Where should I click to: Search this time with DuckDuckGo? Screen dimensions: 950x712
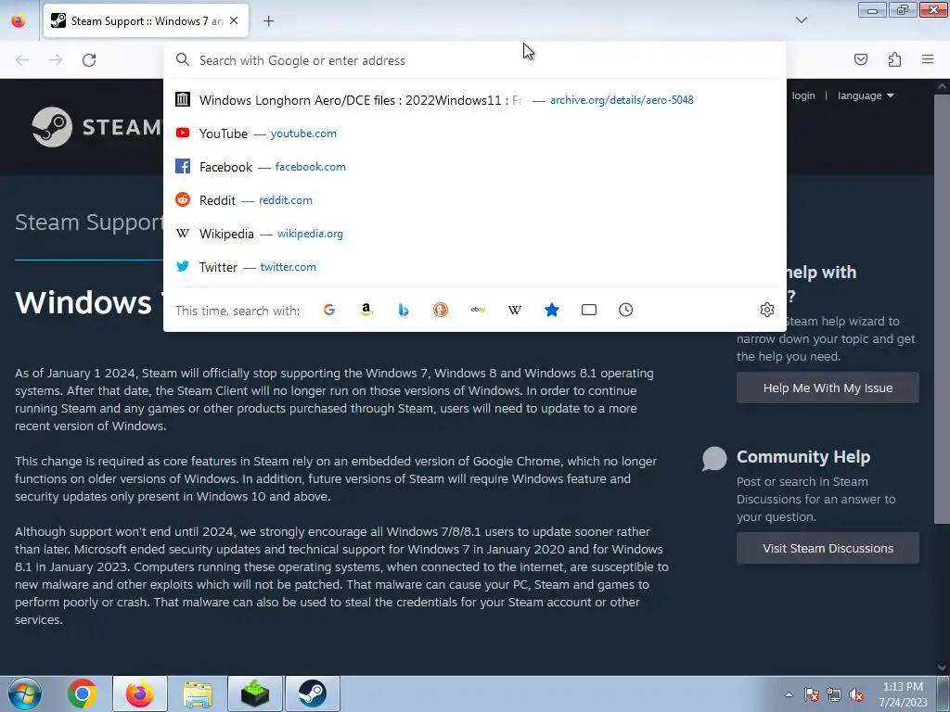click(441, 310)
